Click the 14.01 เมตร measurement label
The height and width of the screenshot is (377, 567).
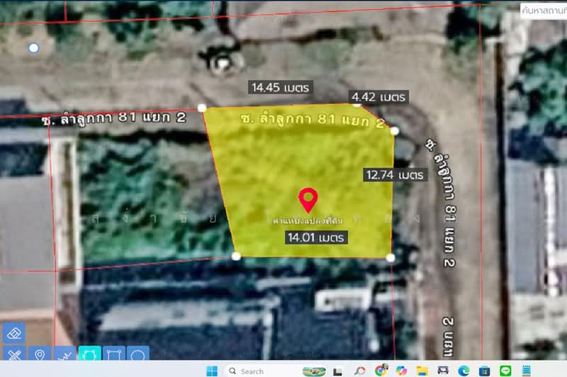(316, 237)
